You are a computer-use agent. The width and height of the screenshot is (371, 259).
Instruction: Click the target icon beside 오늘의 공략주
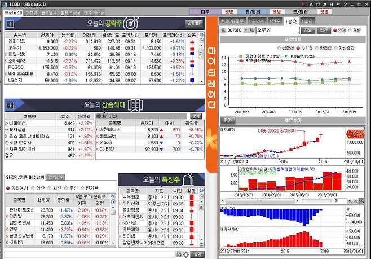(131, 24)
